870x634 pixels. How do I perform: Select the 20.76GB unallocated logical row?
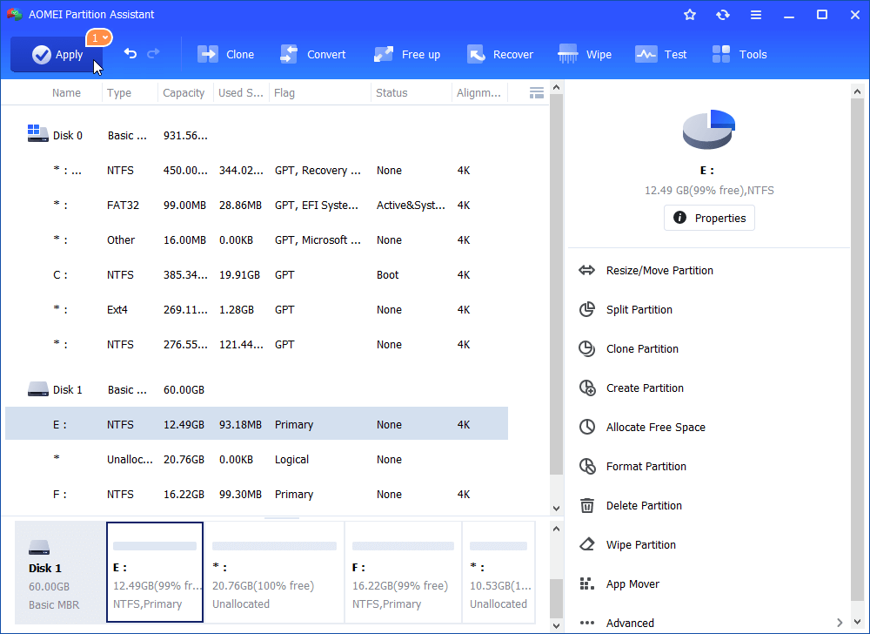click(x=257, y=459)
